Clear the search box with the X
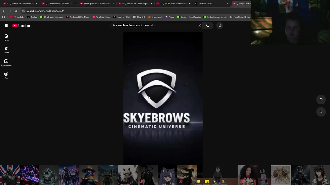330x185 pixels. (x=200, y=25)
